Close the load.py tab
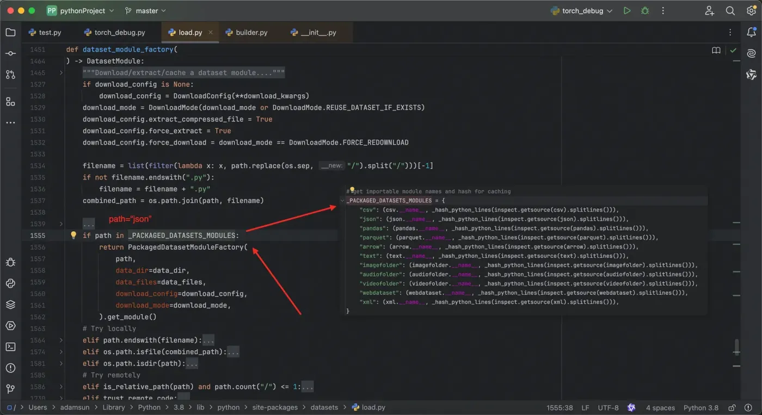The height and width of the screenshot is (415, 762). click(210, 33)
